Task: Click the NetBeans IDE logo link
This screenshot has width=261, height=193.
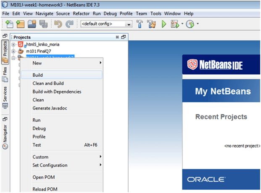Action: click(x=215, y=65)
